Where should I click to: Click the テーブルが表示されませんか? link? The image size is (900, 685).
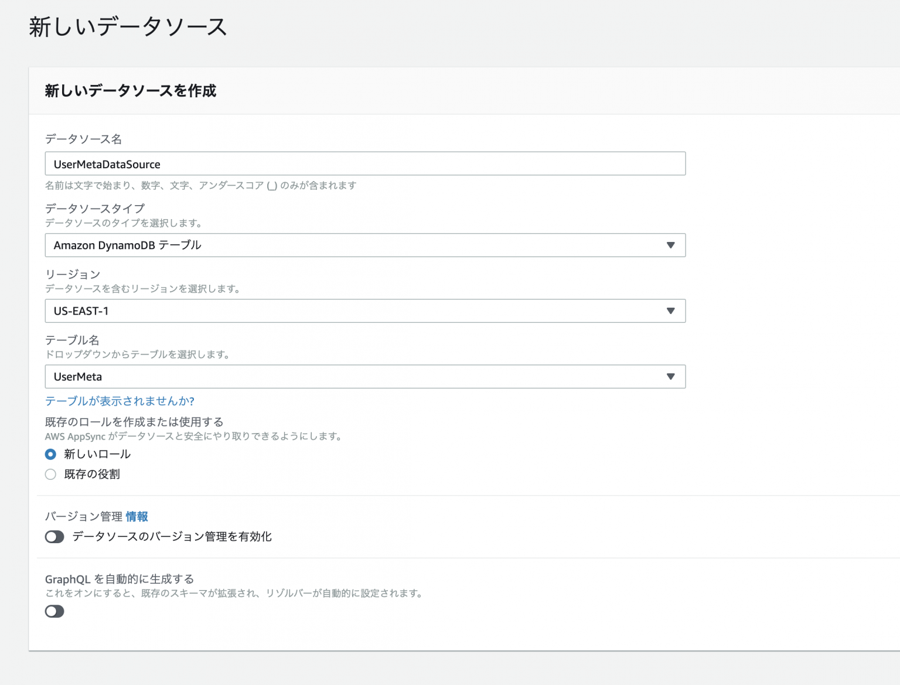[119, 401]
